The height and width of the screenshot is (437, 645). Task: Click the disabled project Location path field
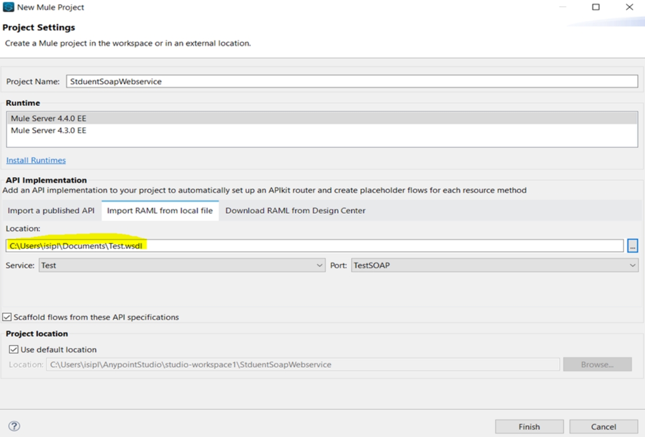[x=303, y=364]
